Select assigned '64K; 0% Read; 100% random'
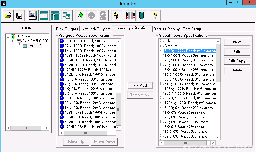 (x=90, y=108)
